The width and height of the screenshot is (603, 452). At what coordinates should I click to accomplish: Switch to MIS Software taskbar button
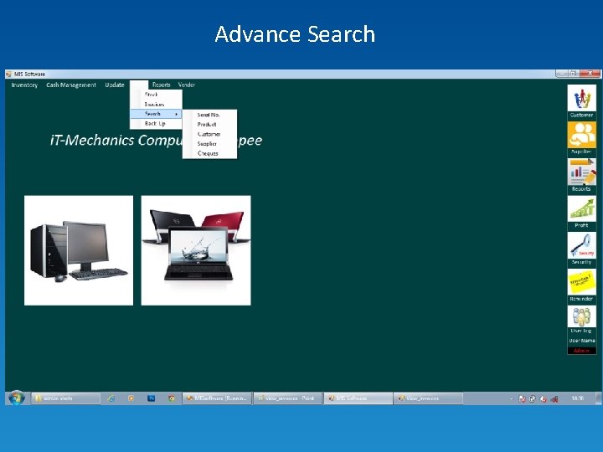click(358, 398)
